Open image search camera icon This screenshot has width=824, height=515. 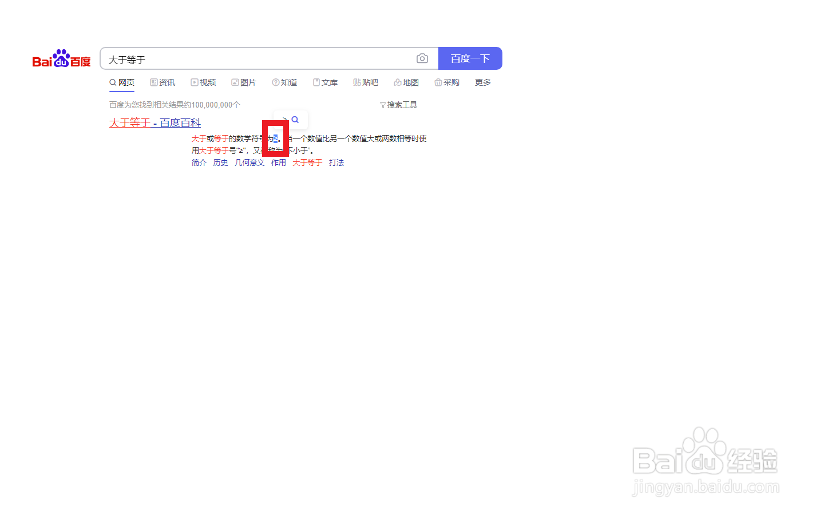422,58
